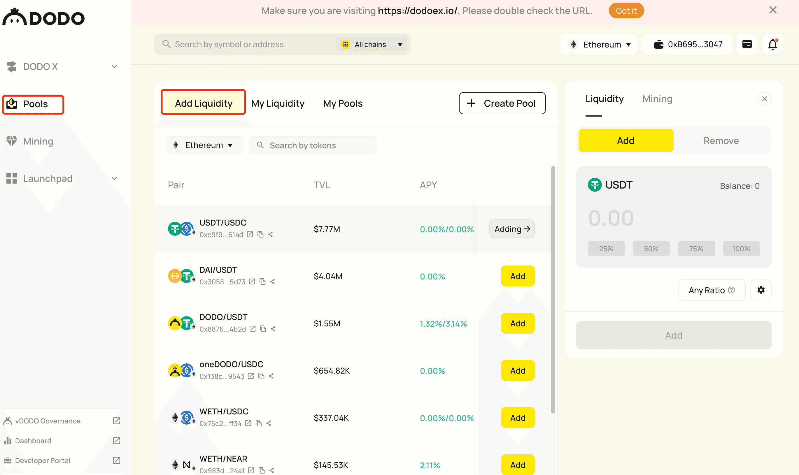Open notifications bell icon

[x=773, y=44]
